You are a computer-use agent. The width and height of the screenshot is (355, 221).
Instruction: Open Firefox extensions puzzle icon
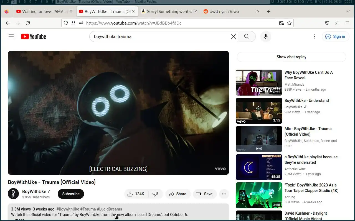coord(337,23)
